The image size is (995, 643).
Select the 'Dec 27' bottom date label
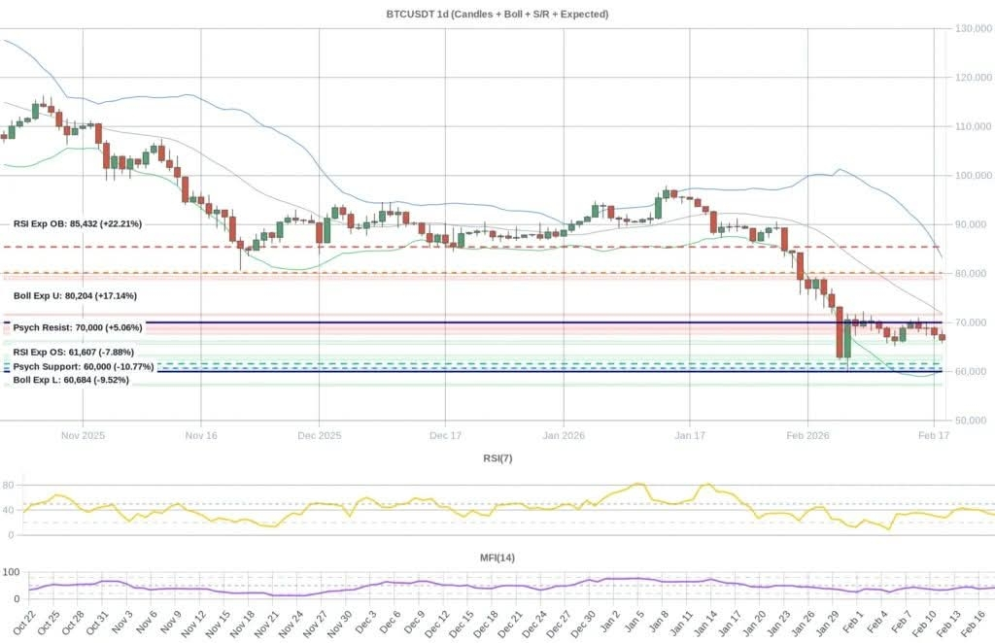(562, 625)
